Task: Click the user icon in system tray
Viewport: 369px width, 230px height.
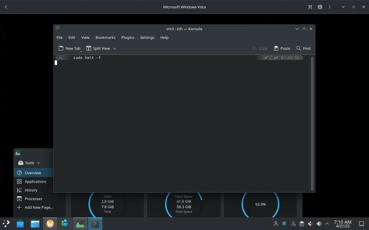Action: [276, 223]
